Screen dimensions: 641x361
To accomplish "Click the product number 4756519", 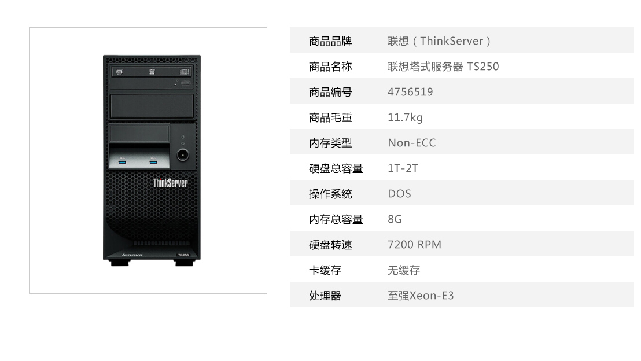I will tap(410, 91).
